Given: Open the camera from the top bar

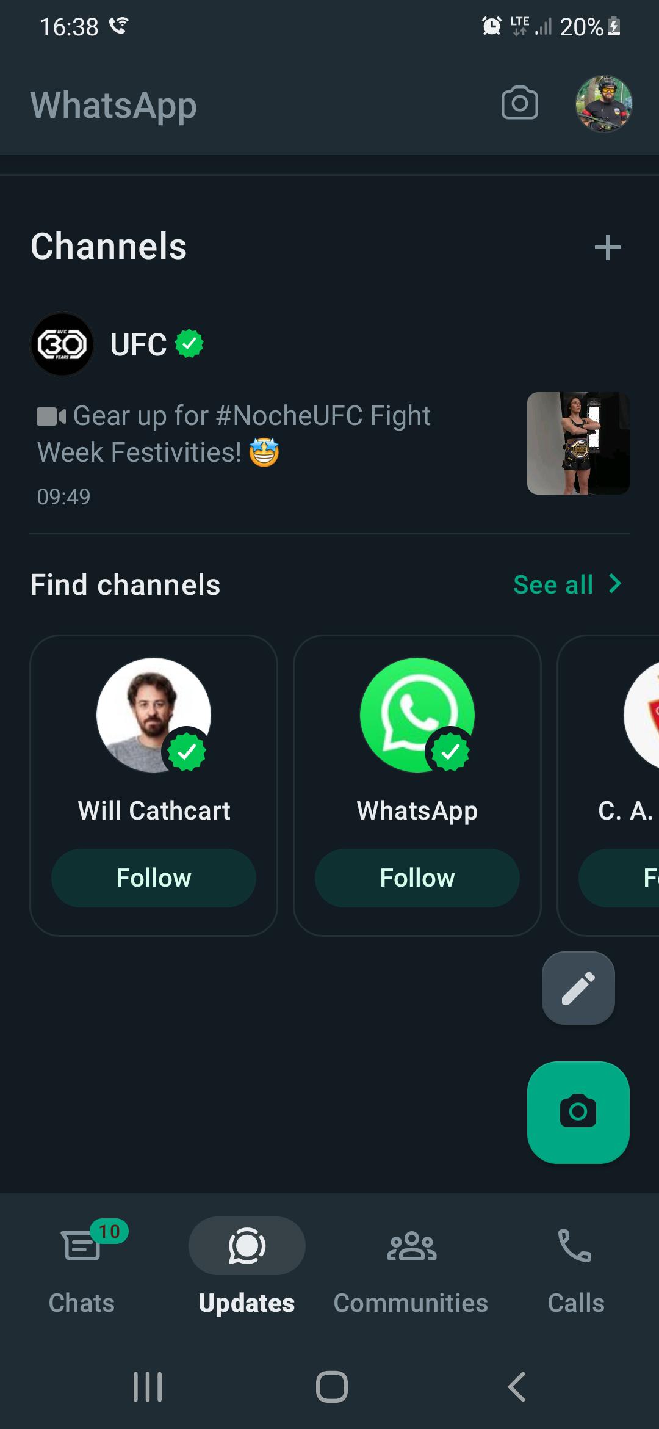Looking at the screenshot, I should tap(520, 104).
